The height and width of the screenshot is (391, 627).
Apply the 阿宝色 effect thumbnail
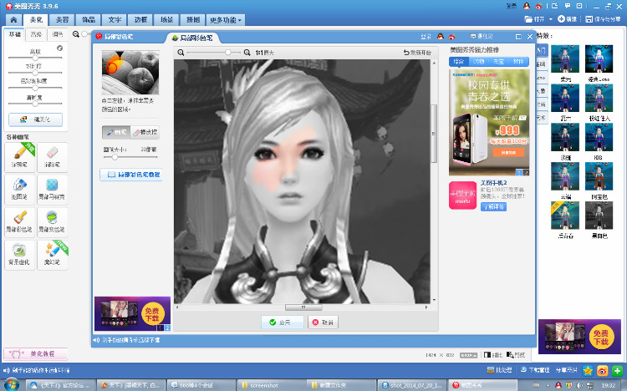point(599,176)
